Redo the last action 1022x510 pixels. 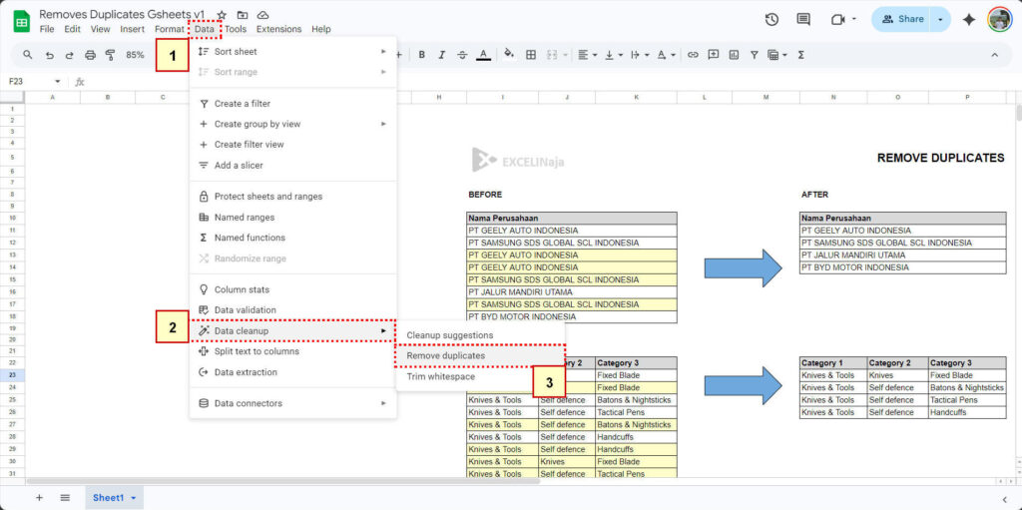click(69, 55)
